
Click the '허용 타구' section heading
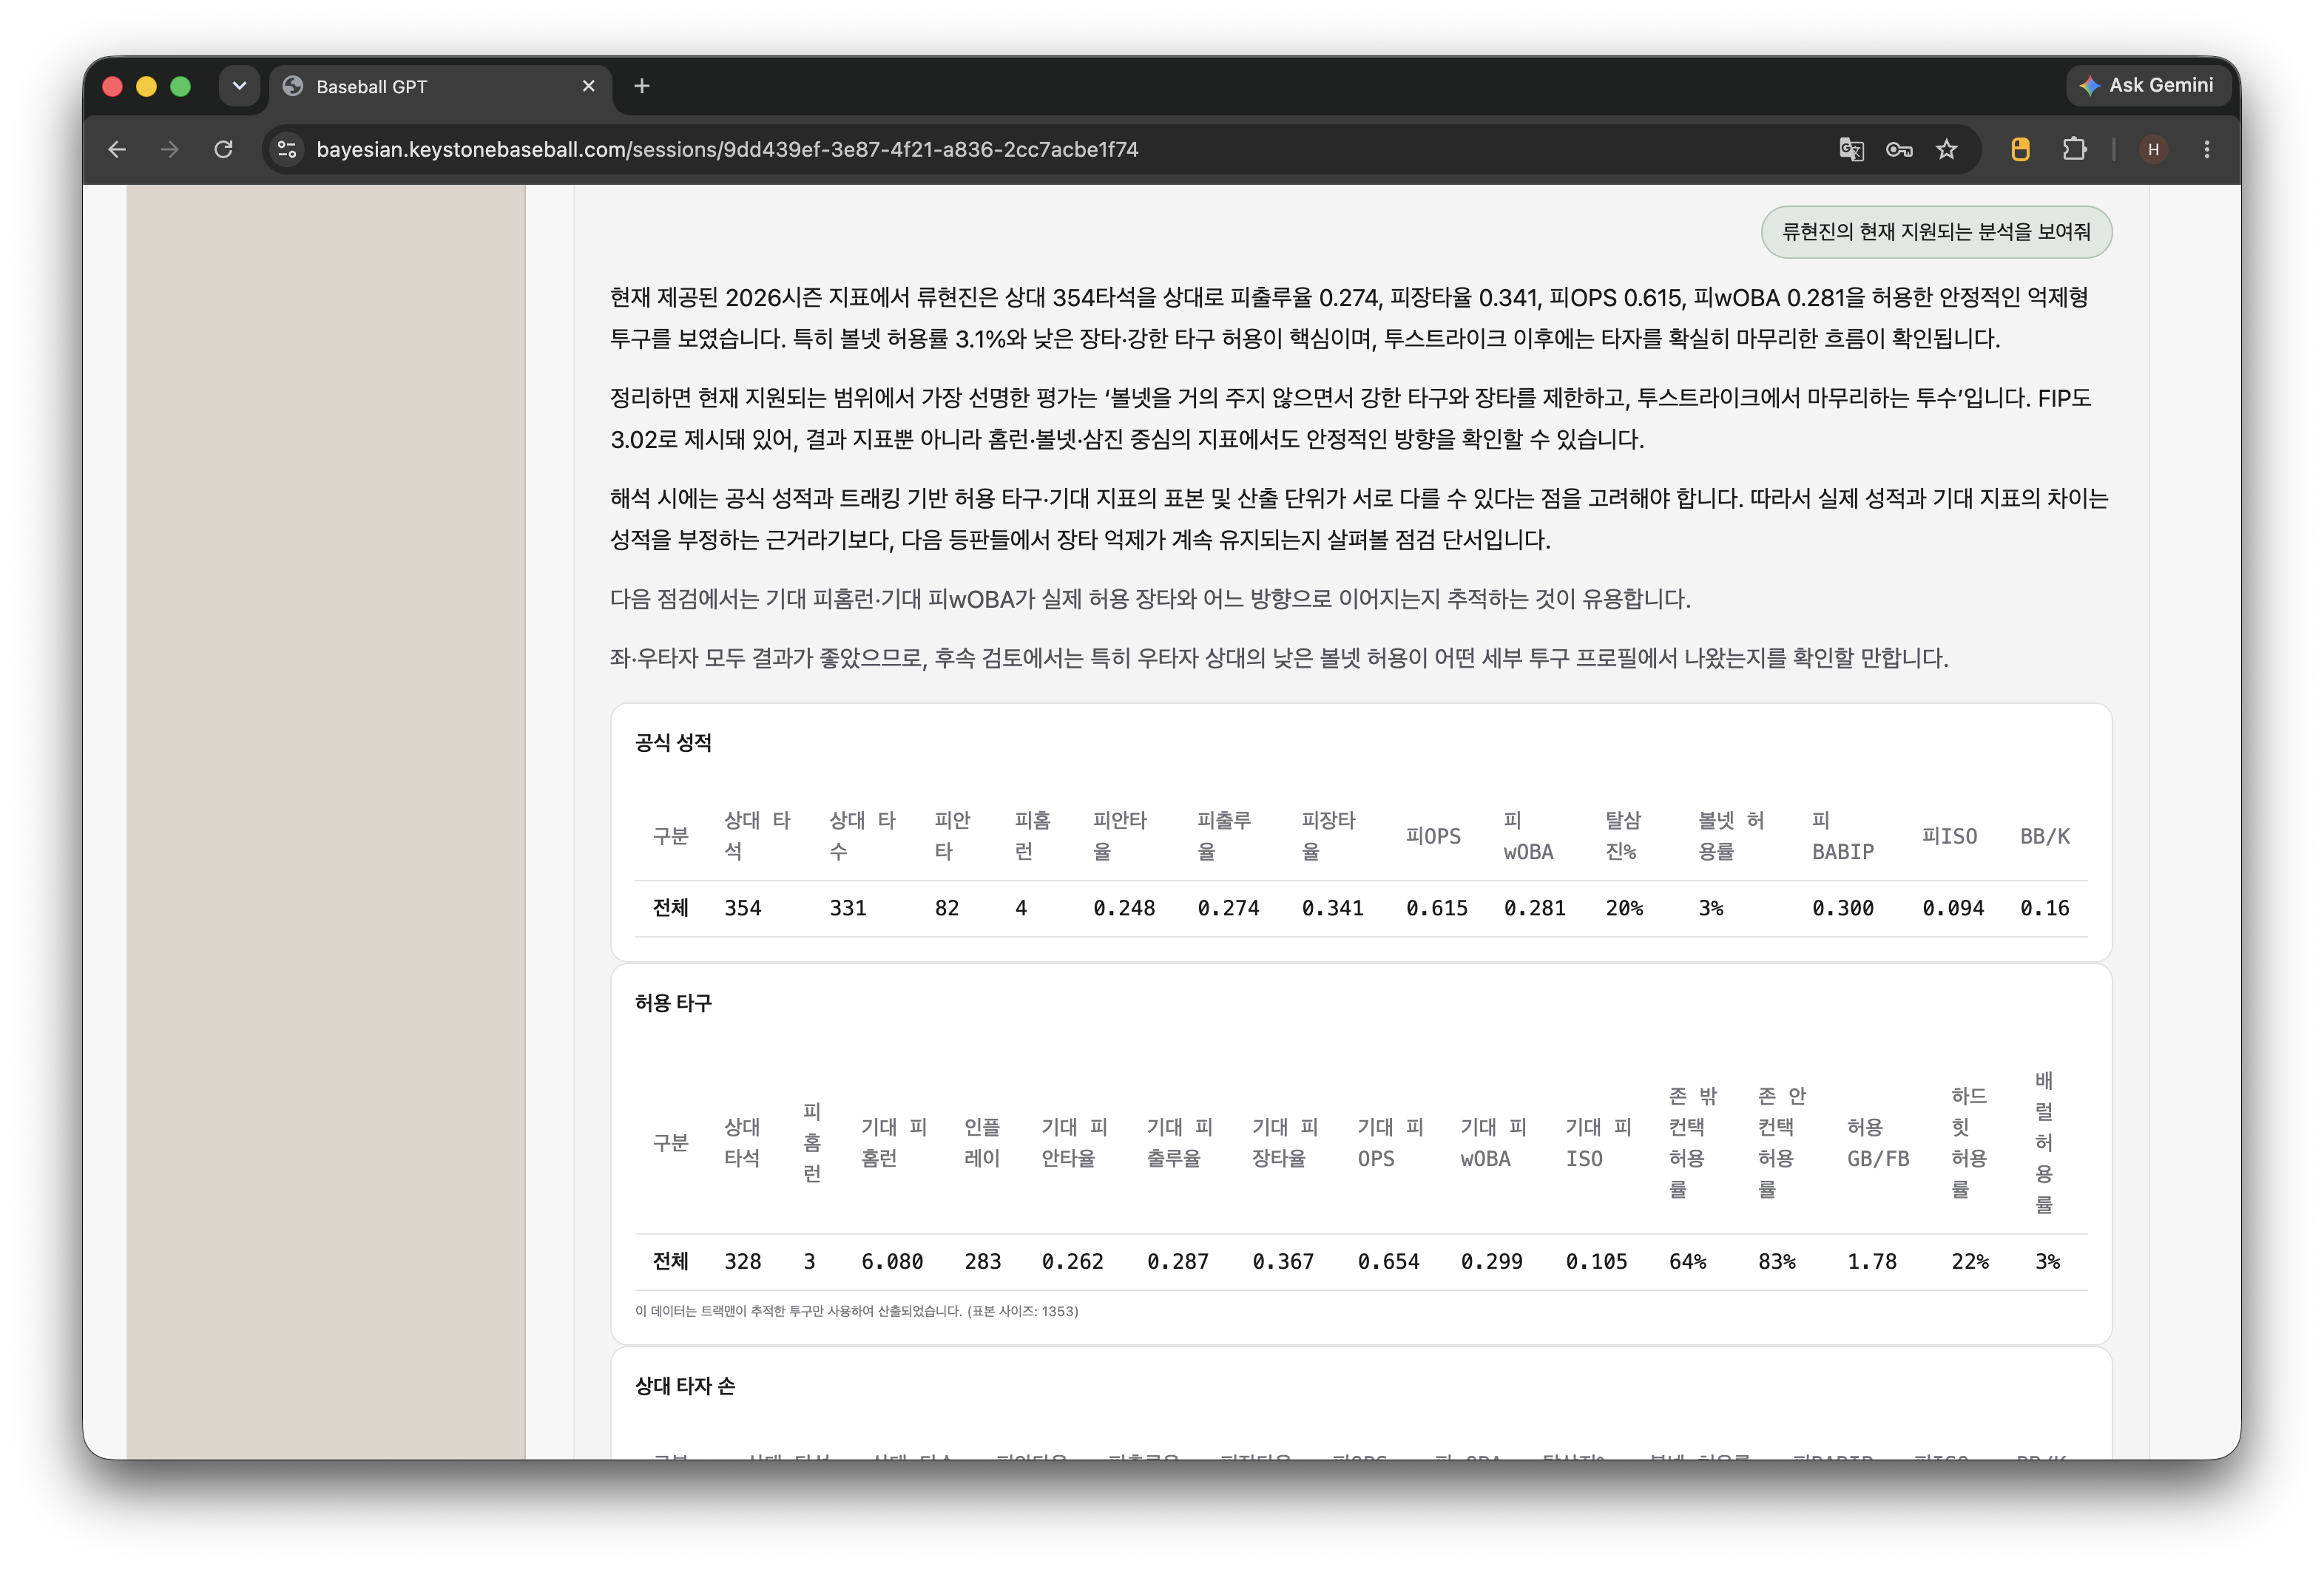point(673,1003)
